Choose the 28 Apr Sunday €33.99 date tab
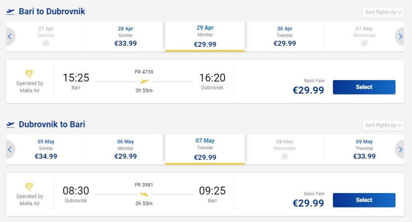The height and width of the screenshot is (222, 412). click(126, 37)
